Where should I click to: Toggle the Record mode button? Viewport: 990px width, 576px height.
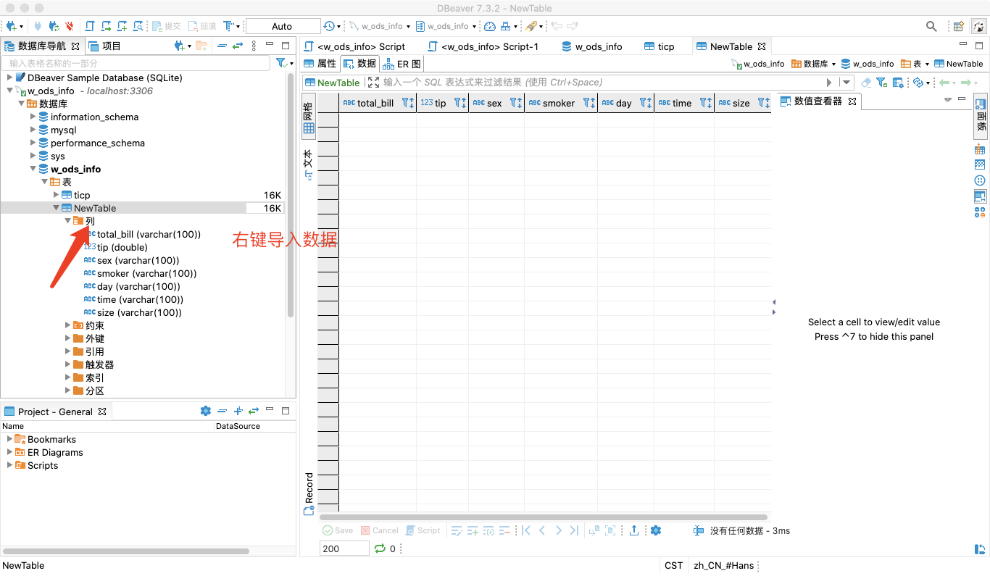(x=309, y=494)
